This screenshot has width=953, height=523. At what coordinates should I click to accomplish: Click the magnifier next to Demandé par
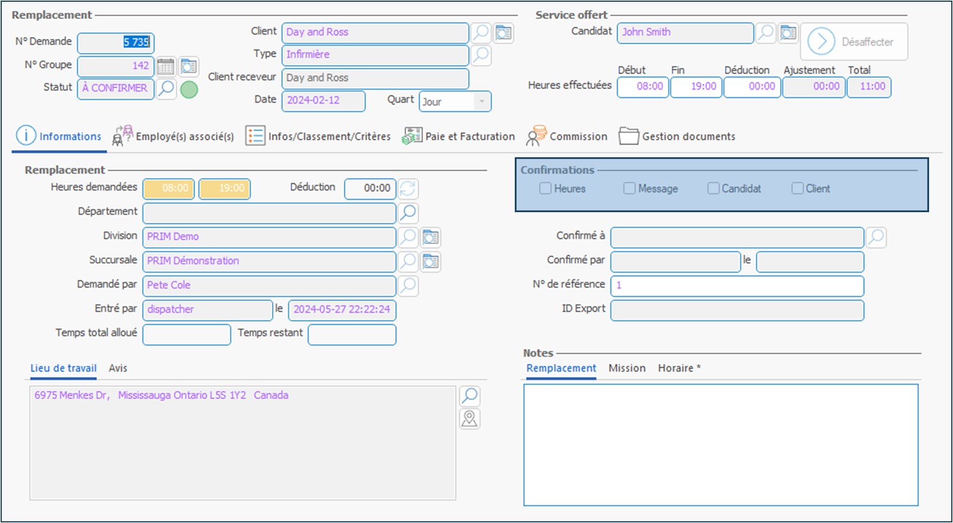click(408, 286)
